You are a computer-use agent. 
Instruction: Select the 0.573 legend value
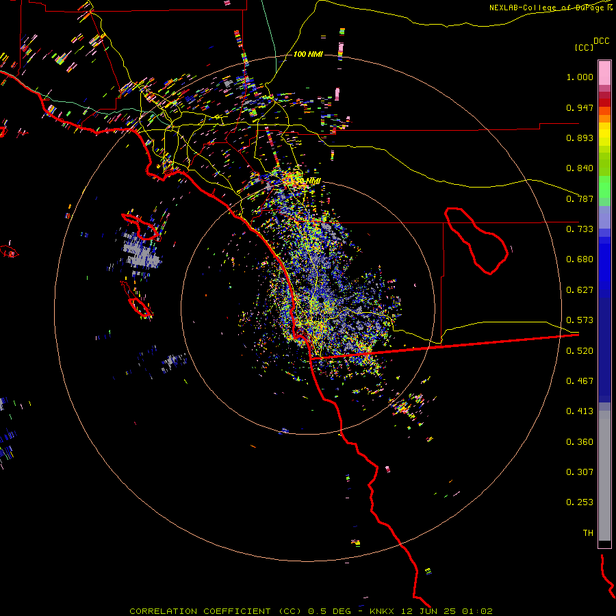click(x=580, y=320)
